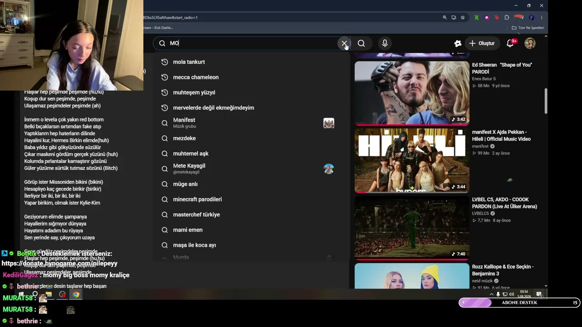582x327 pixels.
Task: Open the Ed Sheeran Shape of You PARODİ thumbnail
Action: point(412,93)
